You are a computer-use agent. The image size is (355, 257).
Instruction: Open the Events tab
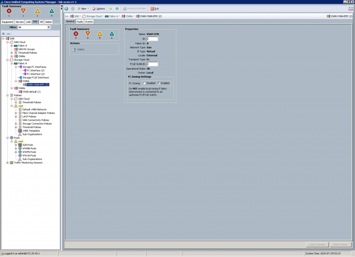pyautogui.click(x=89, y=22)
